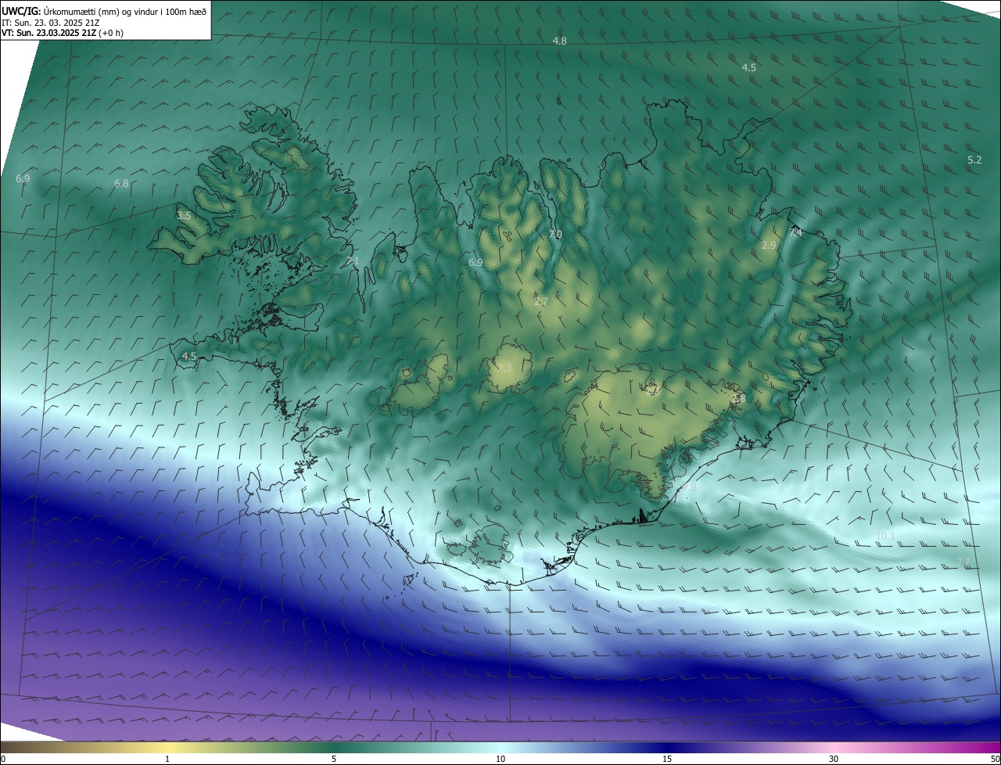Click the 0 tick on the colour scale

click(x=3, y=759)
